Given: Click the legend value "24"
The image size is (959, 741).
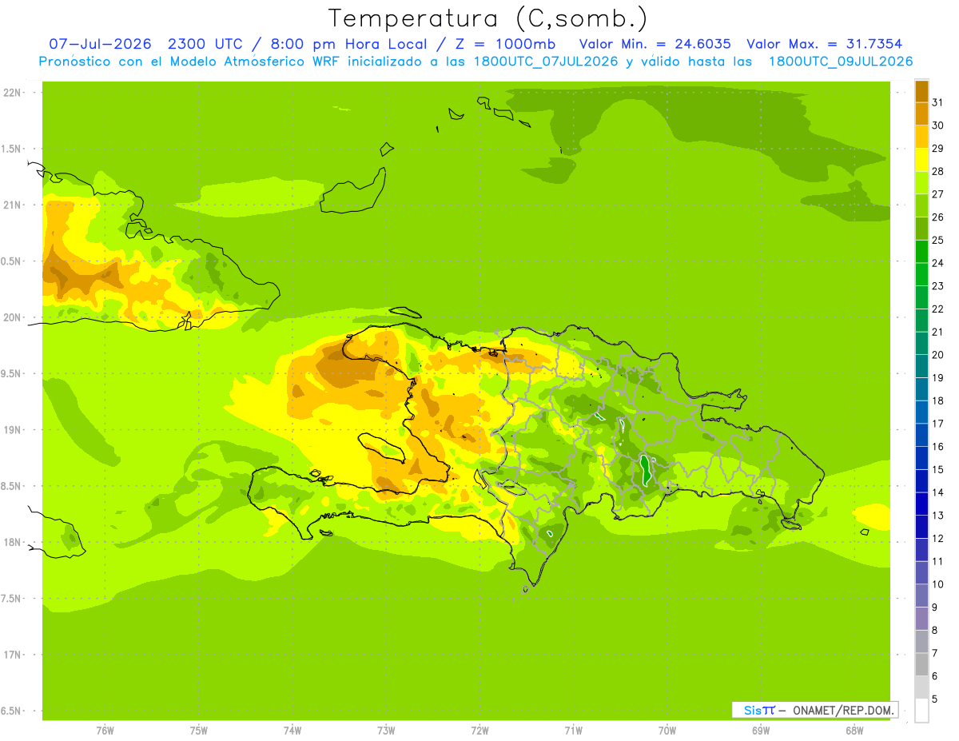Looking at the screenshot, I should pos(938,263).
